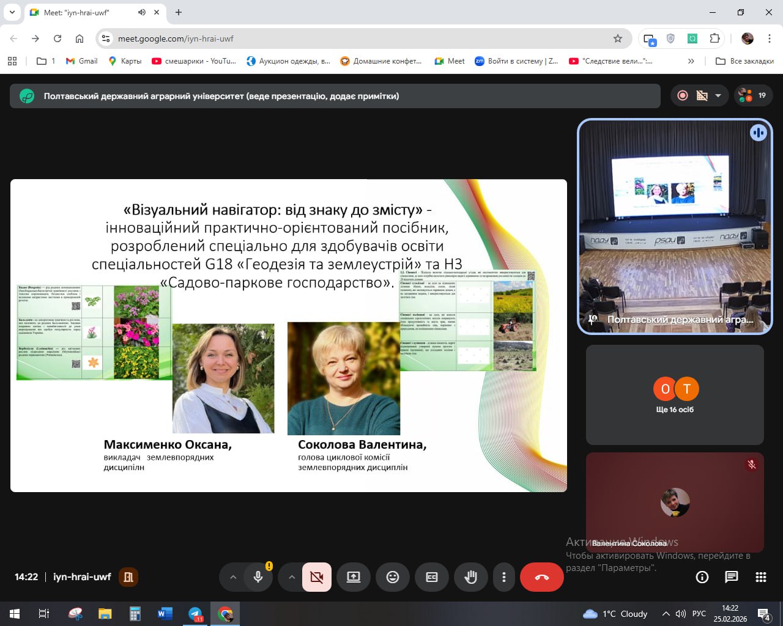Viewport: 783px width, 626px height.
Task: Expand audio settings arrow beside microphone
Action: [233, 577]
